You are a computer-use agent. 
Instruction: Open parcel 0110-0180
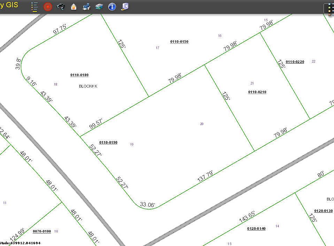79,75
